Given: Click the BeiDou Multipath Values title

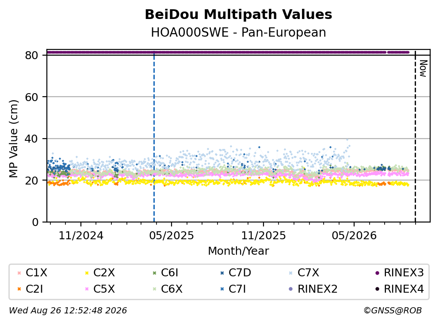Looking at the screenshot, I should tap(238, 15).
